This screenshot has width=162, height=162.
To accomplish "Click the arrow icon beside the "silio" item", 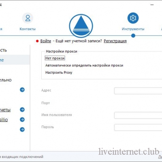I will (22, 119).
